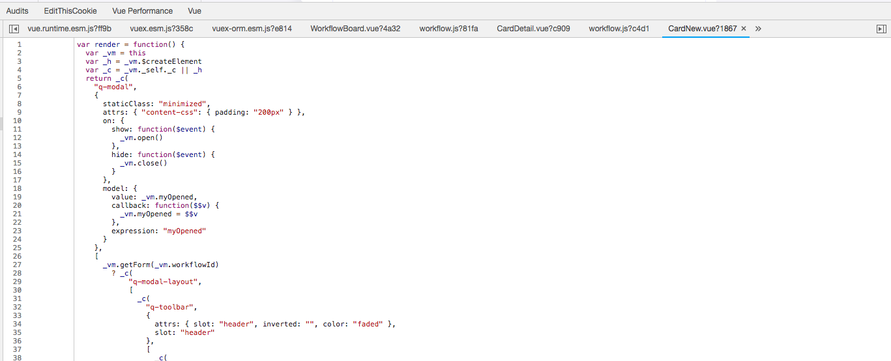Select the vuex.esm.js?358c file tab
The image size is (891, 361).
(162, 29)
